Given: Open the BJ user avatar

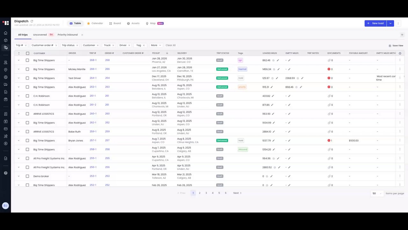Looking at the screenshot, I should pyautogui.click(x=5, y=206).
